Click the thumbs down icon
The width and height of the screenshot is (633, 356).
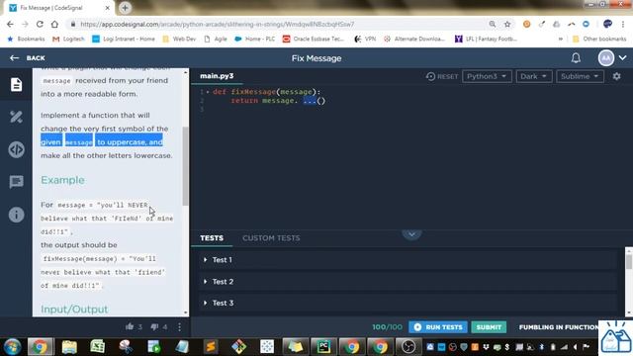(x=154, y=326)
